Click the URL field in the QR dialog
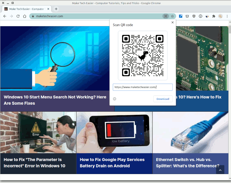This screenshot has height=183, width=231. point(143,87)
